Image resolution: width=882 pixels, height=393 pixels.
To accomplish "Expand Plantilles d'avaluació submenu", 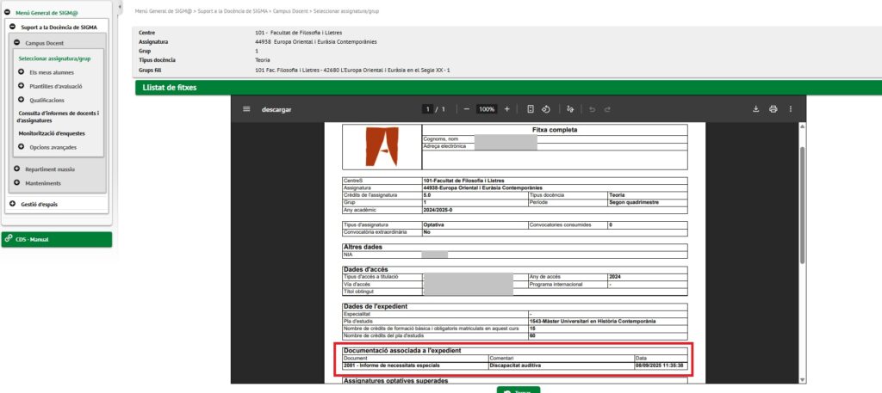I will [x=21, y=86].
